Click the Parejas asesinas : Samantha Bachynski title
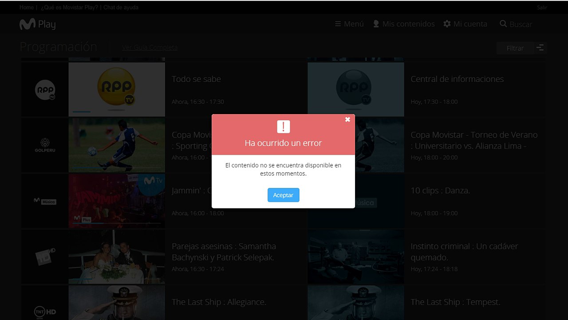This screenshot has width=568, height=320. [224, 252]
